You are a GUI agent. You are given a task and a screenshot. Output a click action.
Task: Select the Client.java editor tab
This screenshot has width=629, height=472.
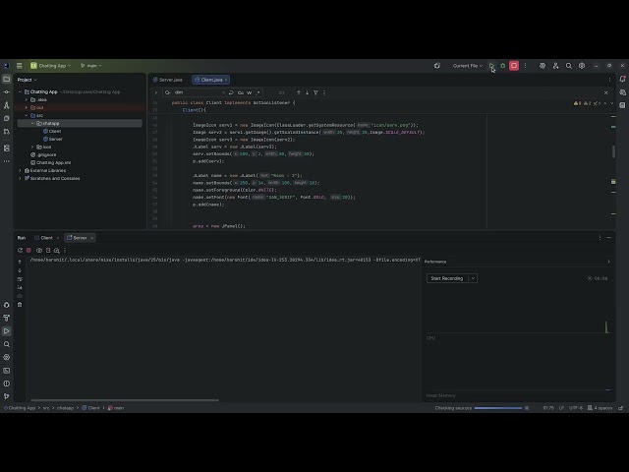click(211, 80)
